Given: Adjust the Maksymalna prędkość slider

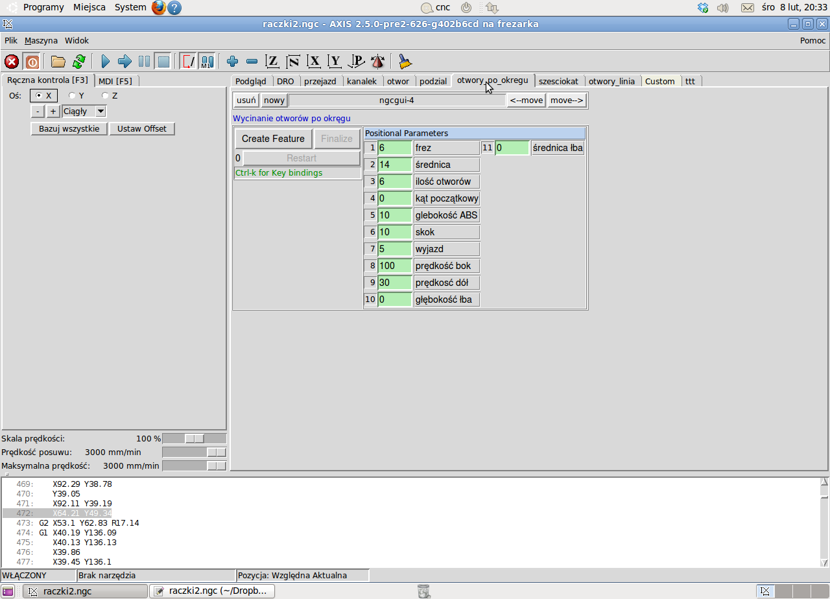Looking at the screenshot, I should click(x=194, y=465).
